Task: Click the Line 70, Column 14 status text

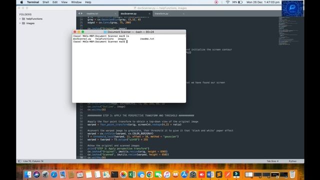Action: [x=33, y=161]
